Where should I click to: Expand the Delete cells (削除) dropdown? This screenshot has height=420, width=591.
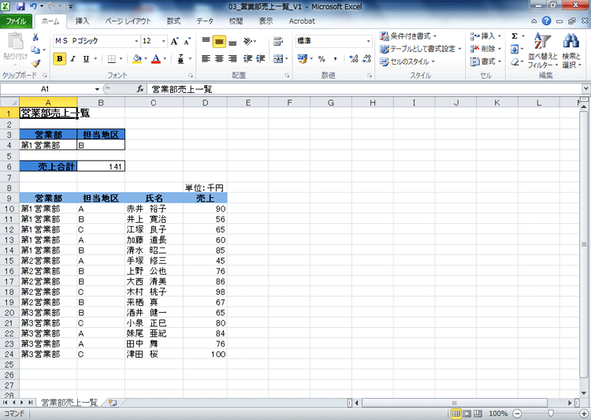click(500, 49)
